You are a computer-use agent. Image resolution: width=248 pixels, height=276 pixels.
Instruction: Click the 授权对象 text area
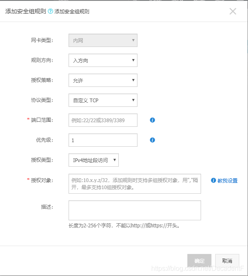pos(135,184)
